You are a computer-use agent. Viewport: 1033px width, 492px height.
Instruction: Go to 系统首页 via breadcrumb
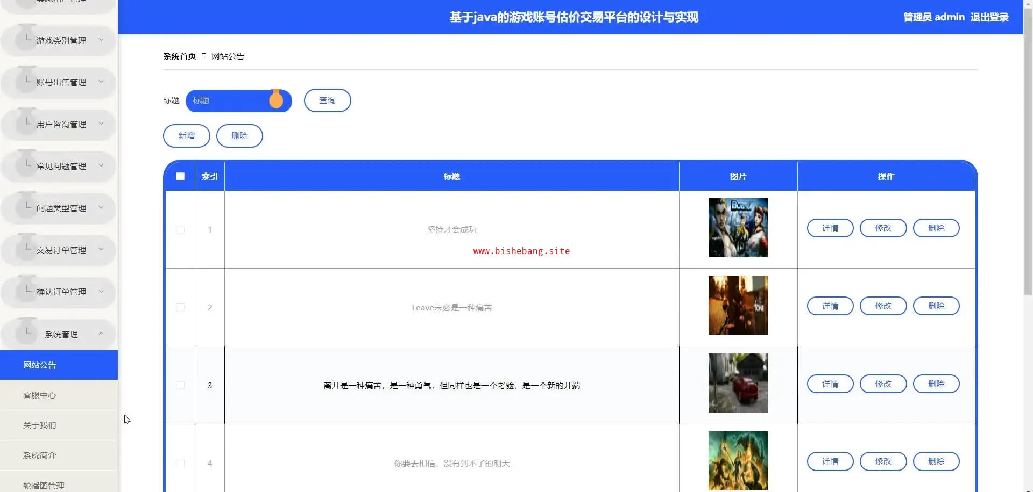(180, 56)
